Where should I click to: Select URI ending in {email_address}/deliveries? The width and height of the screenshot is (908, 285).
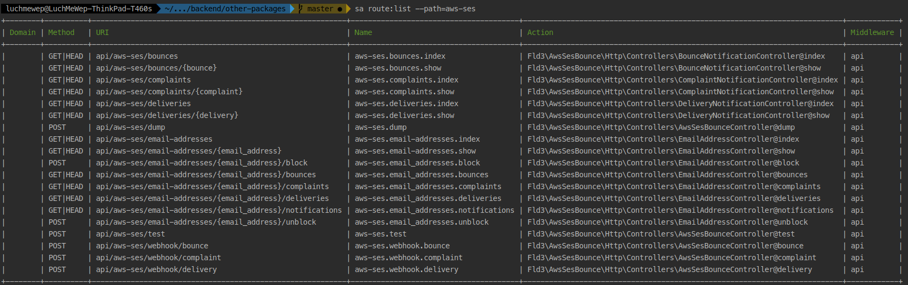click(212, 198)
